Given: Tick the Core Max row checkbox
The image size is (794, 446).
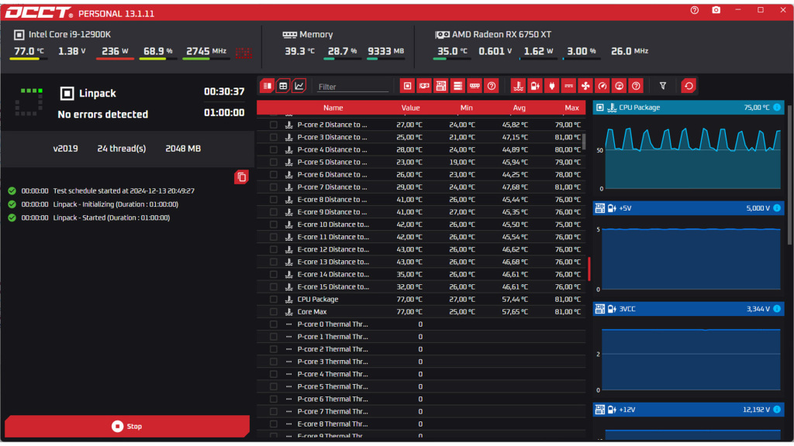Looking at the screenshot, I should pos(273,312).
